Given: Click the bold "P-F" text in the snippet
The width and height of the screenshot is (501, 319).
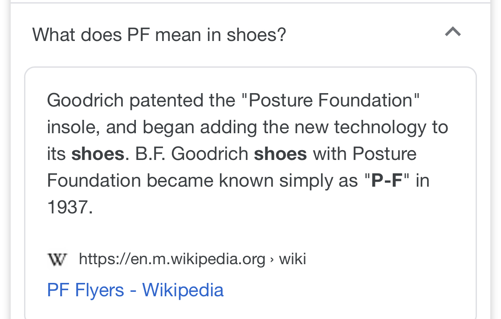Looking at the screenshot, I should 387,180.
